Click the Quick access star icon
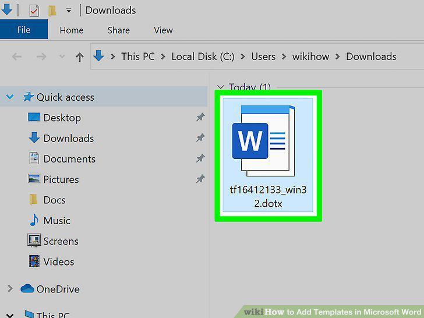 click(x=28, y=97)
